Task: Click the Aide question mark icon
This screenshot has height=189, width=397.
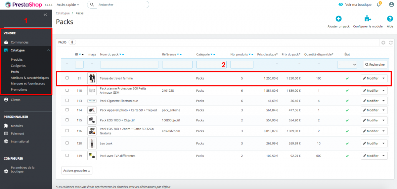Action: point(390,19)
